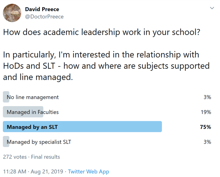Open the Twitter Web App source link
The image size is (220, 177).
88,172
